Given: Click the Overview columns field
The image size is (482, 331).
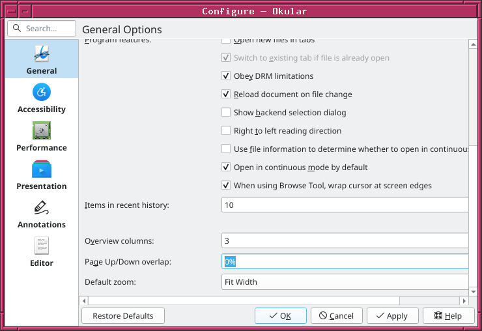Looking at the screenshot, I should pyautogui.click(x=345, y=240).
